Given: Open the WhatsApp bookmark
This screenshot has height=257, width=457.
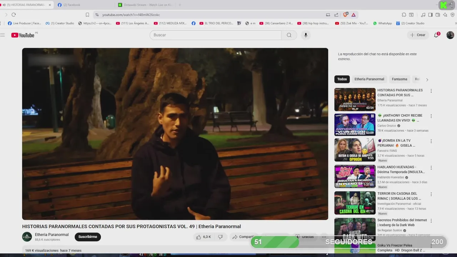Looking at the screenshot, I should click(x=382, y=23).
